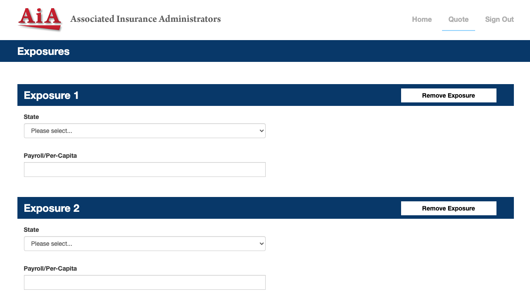Click the chevron arrow in Exposure 2 State select
The height and width of the screenshot is (302, 530).
(261, 244)
